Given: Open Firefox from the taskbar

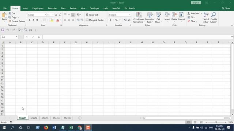Looking at the screenshot, I should coord(46,128).
